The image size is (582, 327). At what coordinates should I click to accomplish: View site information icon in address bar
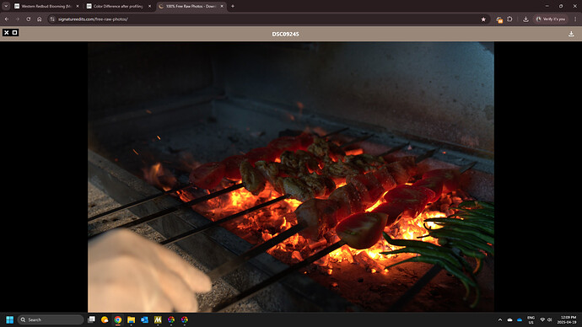(52, 19)
